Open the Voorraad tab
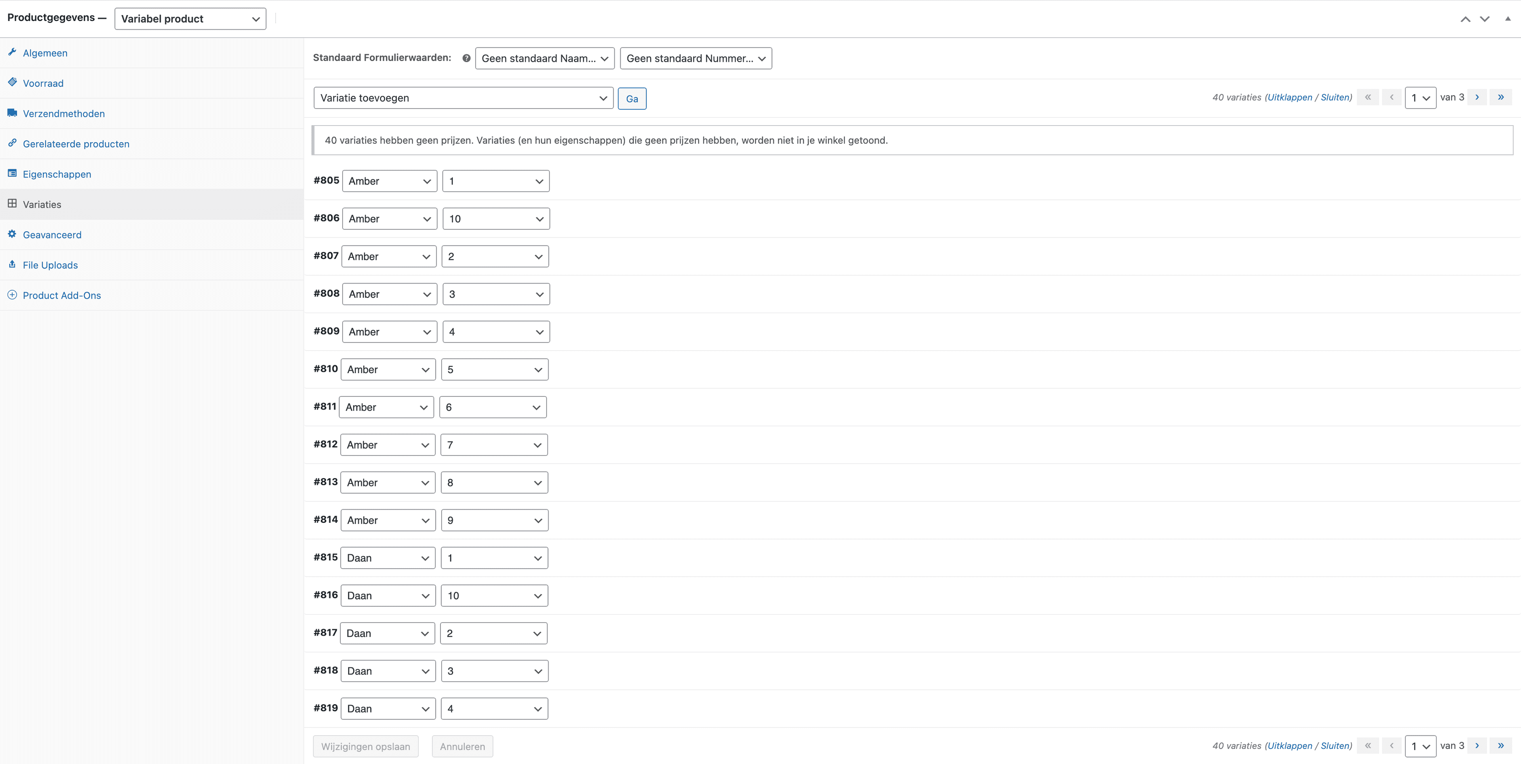 pos(152,83)
